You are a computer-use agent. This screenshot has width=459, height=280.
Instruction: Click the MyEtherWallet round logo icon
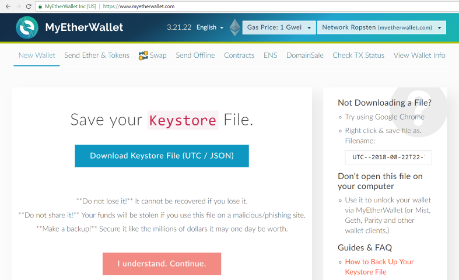click(x=27, y=27)
